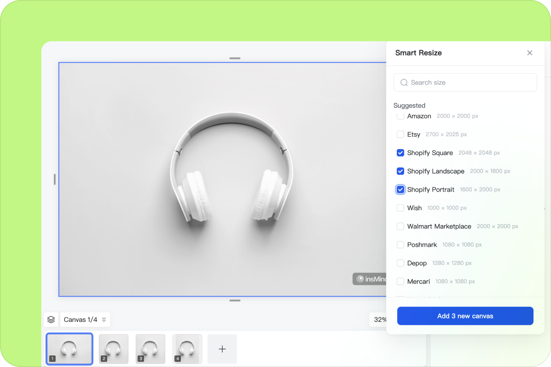Check the Walmart Marketplace checkbox

(400, 226)
